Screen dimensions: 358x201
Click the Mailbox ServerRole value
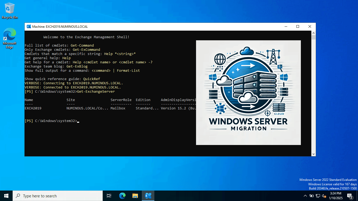coord(118,108)
